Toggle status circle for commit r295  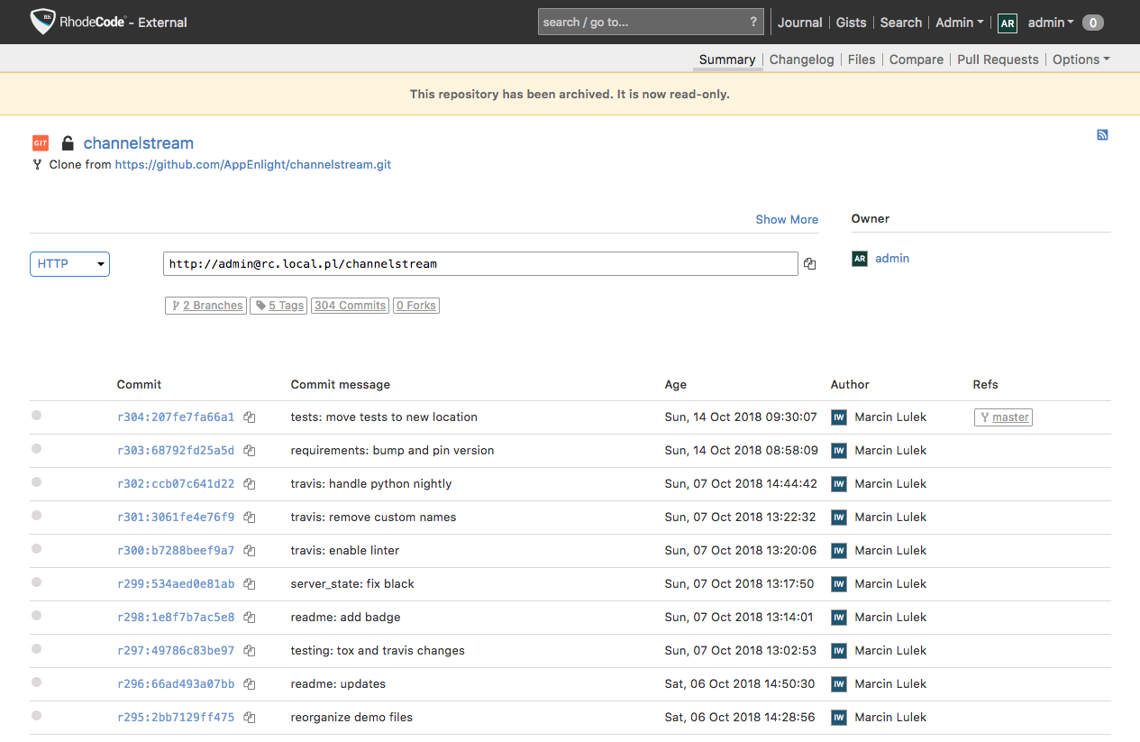click(x=37, y=716)
